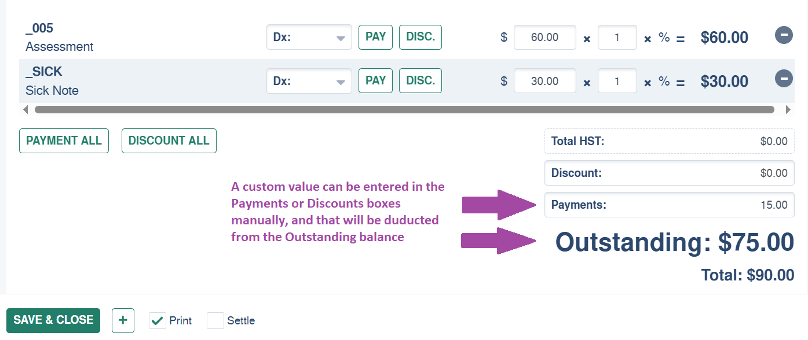Open Dx dropdown for Sick Note row
This screenshot has height=340, width=808.
point(309,81)
